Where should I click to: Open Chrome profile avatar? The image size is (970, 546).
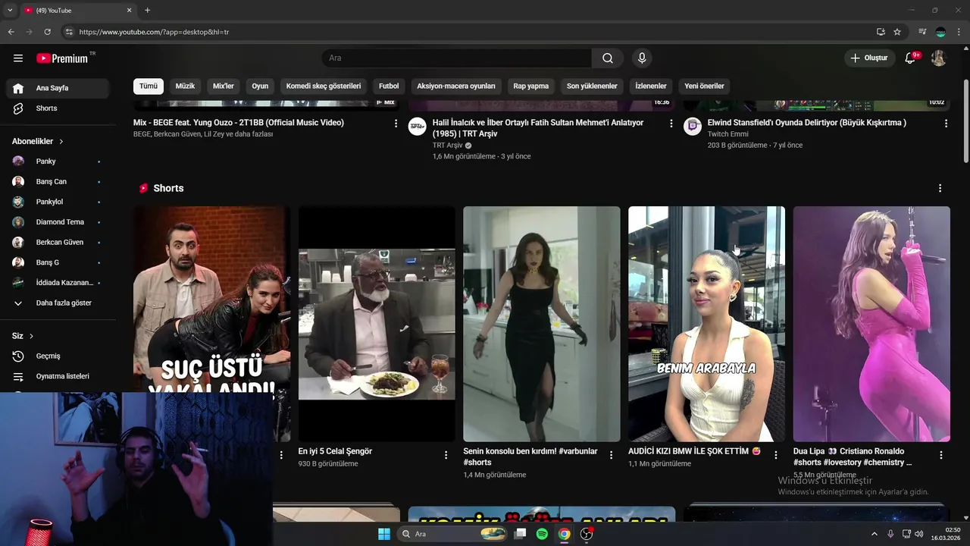940,32
